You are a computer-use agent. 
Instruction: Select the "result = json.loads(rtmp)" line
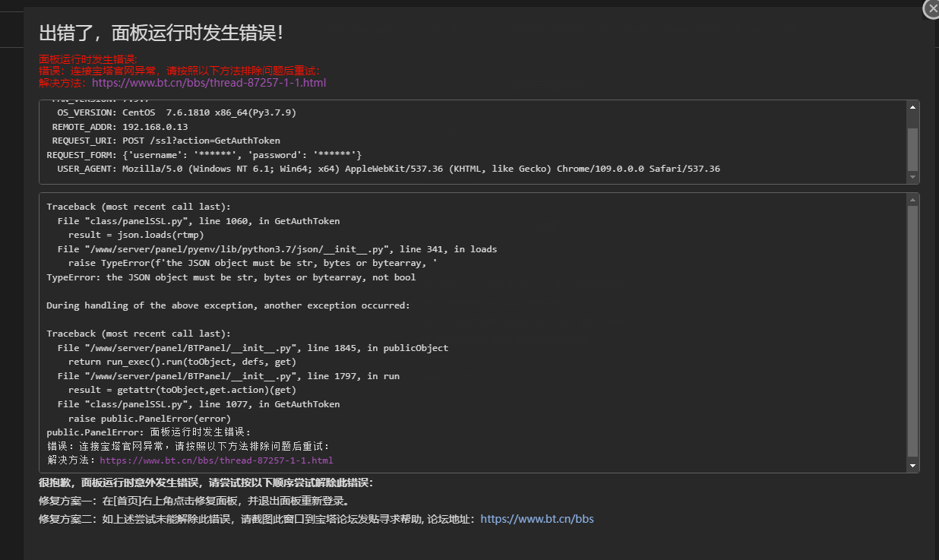(x=136, y=235)
